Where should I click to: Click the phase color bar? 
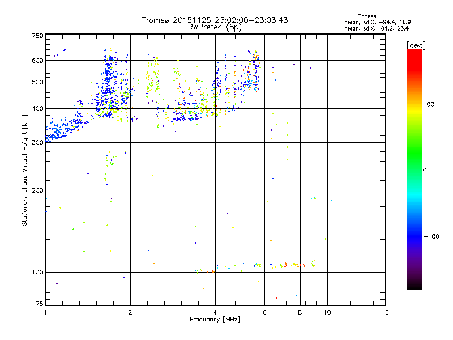tap(414, 169)
